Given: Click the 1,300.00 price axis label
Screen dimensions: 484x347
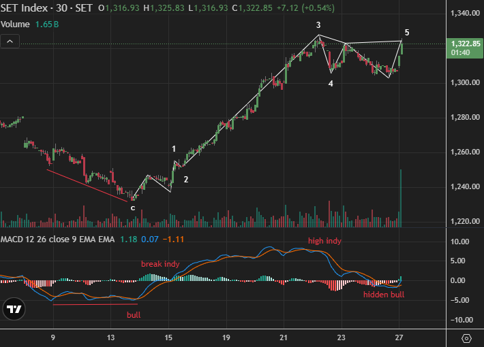Looking at the screenshot, I should click(465, 82).
